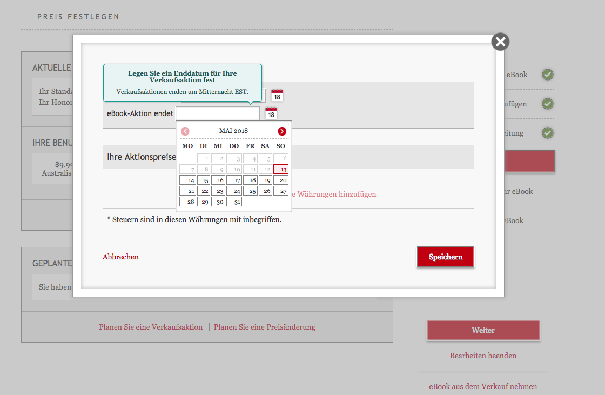Image resolution: width=605 pixels, height=395 pixels.
Task: Click the Abbrechen link
Action: coord(120,257)
